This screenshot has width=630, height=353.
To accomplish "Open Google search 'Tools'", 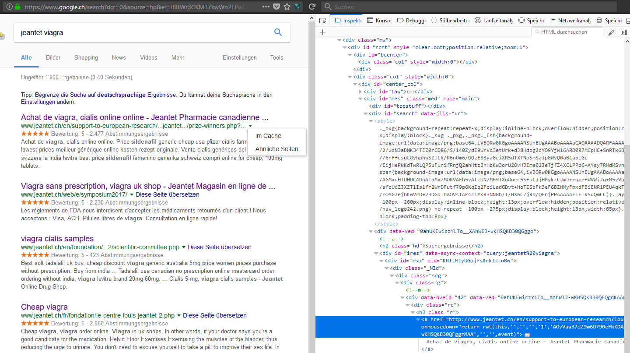I will [x=276, y=57].
